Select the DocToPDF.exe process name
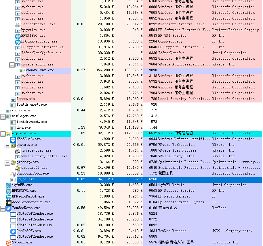263x246 pixels. 29,231
